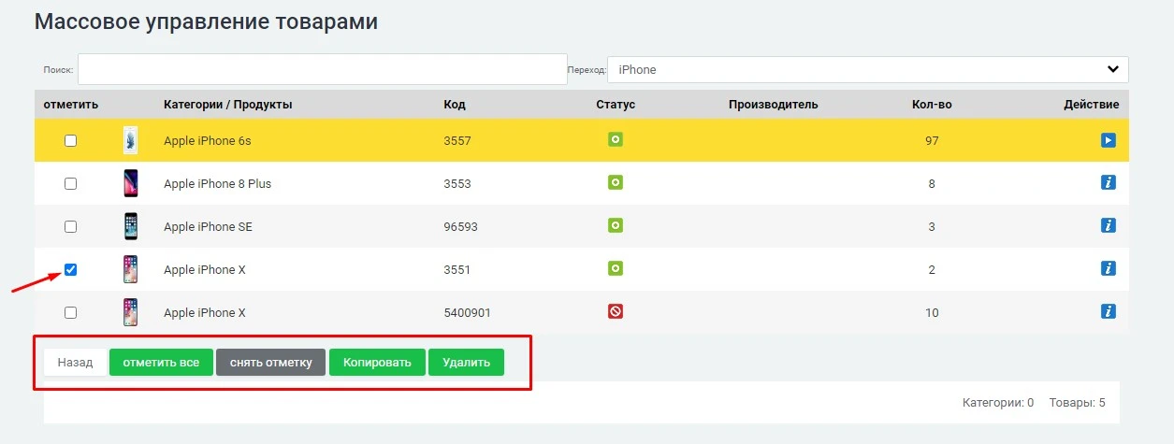The image size is (1174, 444).
Task: Check the box for Apple iPhone 8 Plus
Action: pyautogui.click(x=70, y=184)
